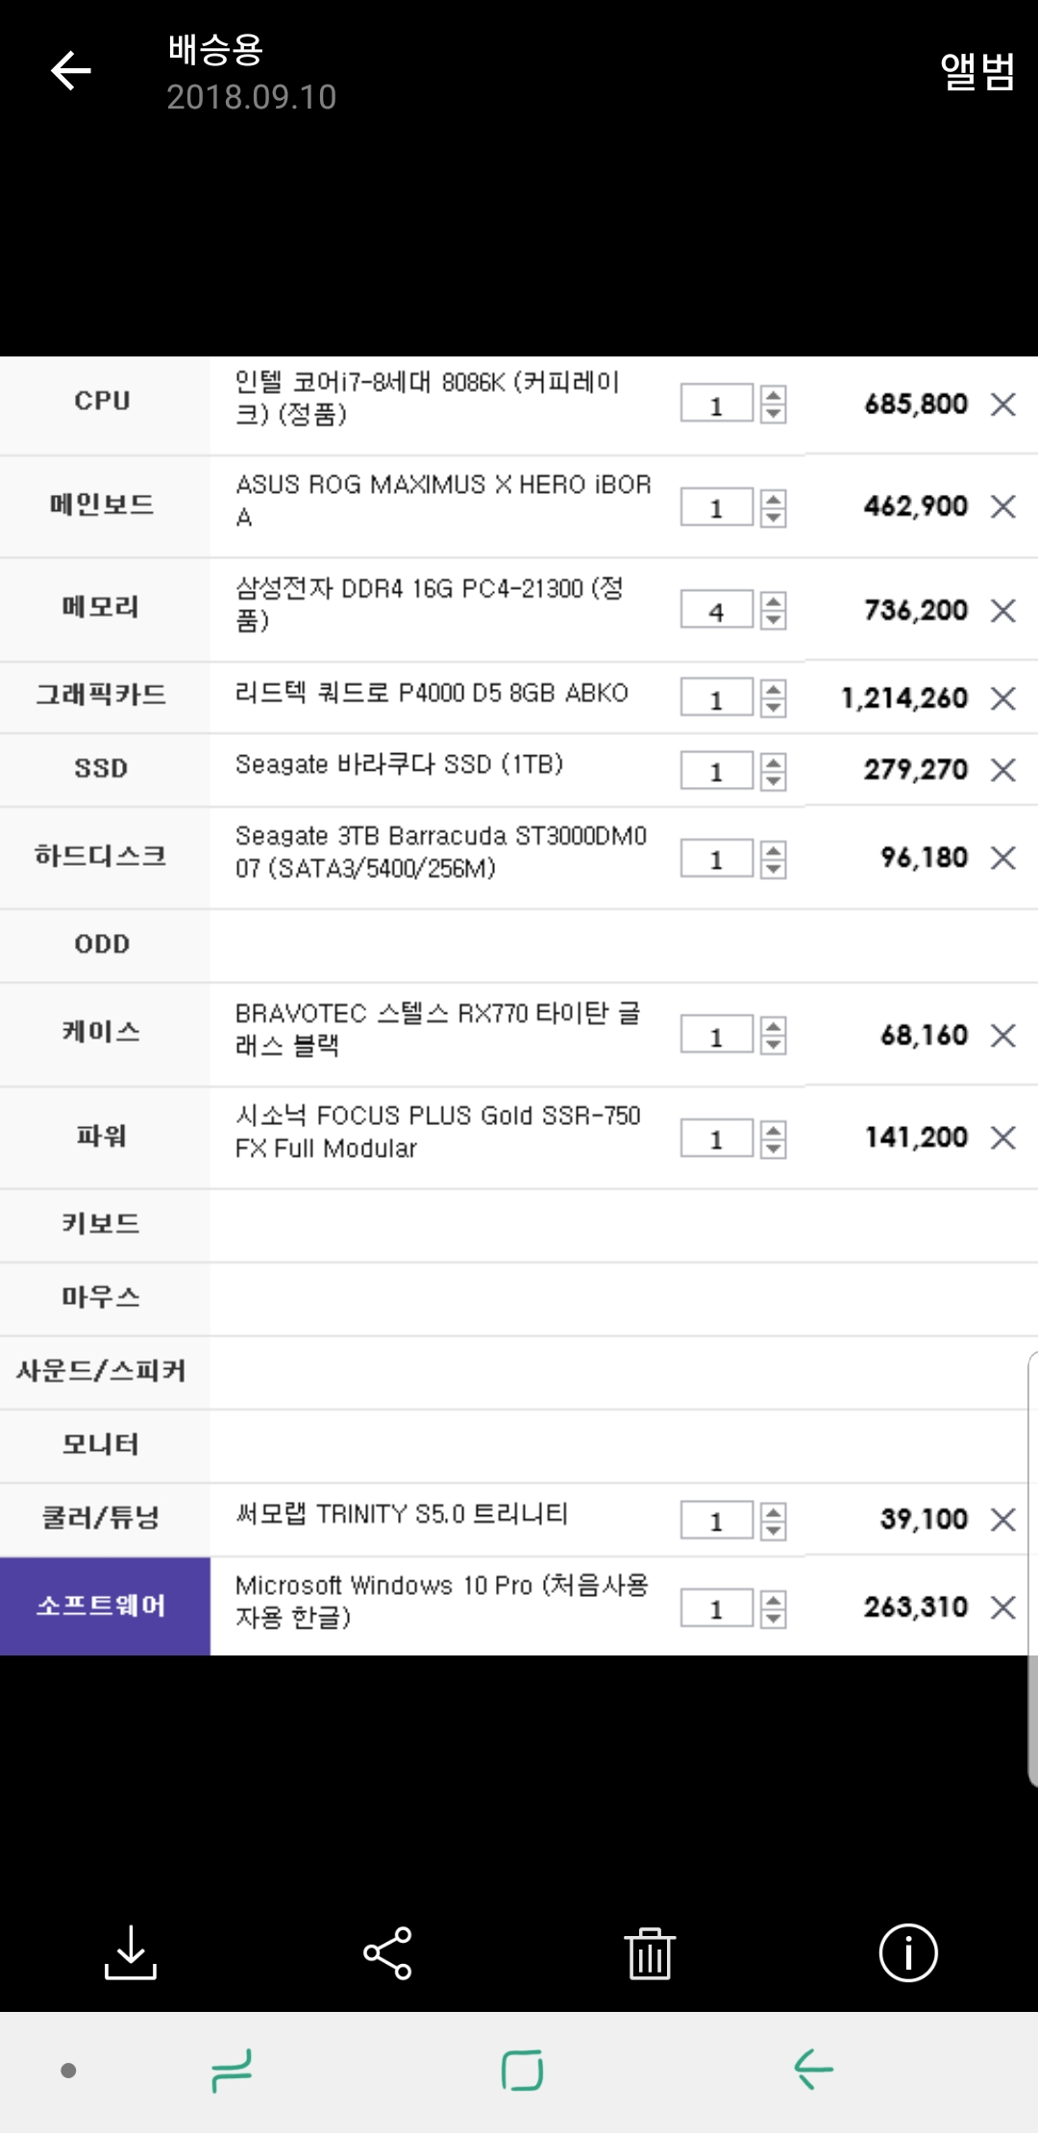Remove the 그래픽카드 item with X
Screen dimensions: 1038x2133
[x=1003, y=699]
